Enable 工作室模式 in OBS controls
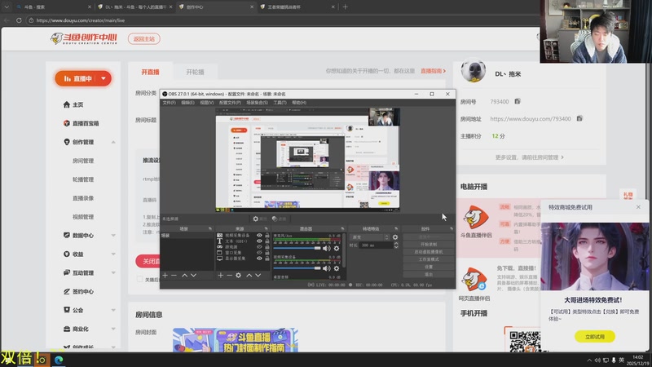652x367 pixels. 429,259
